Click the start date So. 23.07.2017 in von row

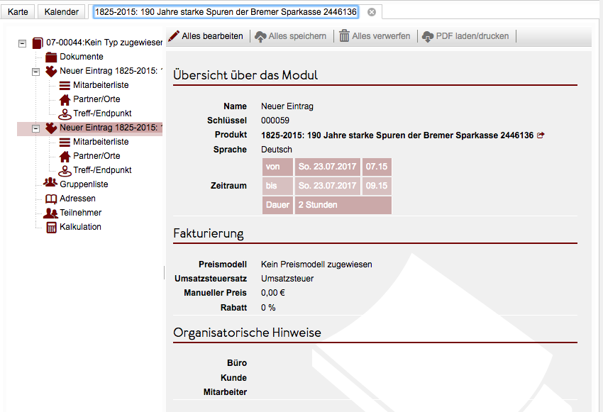coord(326,167)
